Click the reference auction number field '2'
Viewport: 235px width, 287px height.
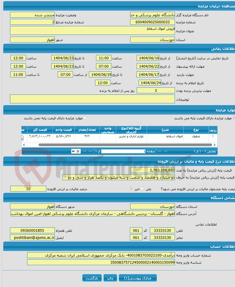[32, 22]
